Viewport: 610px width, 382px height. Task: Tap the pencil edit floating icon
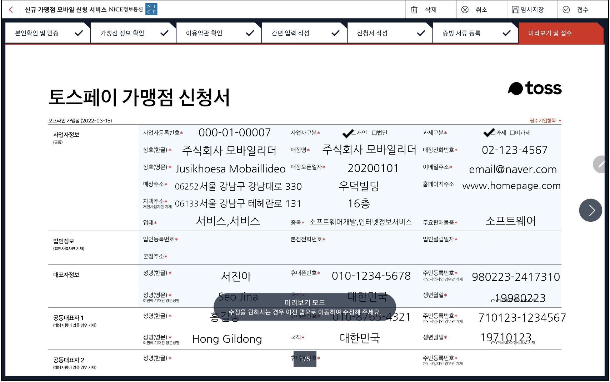tap(601, 164)
